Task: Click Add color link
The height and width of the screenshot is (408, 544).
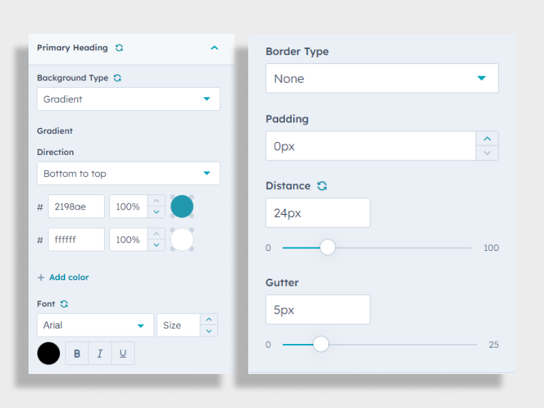Action: [63, 277]
